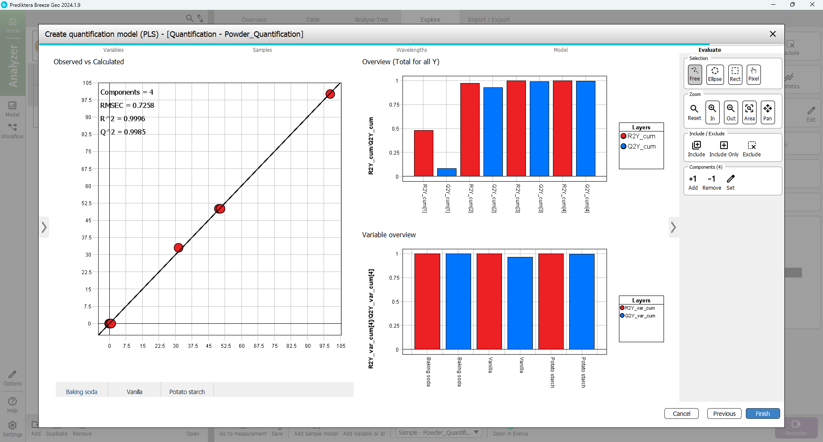Expand the left side chevron arrow
The width and height of the screenshot is (823, 442).
point(44,227)
